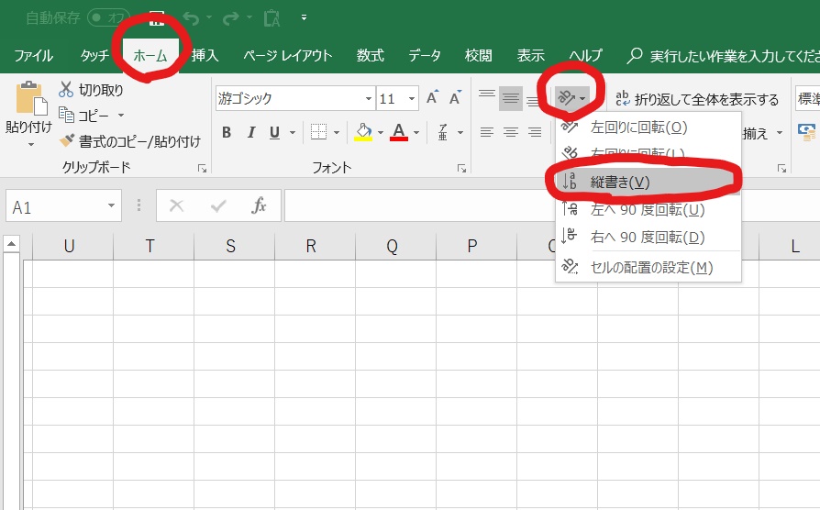
Task: Open the phonetic guide dropdown arrow
Action: pyautogui.click(x=460, y=132)
